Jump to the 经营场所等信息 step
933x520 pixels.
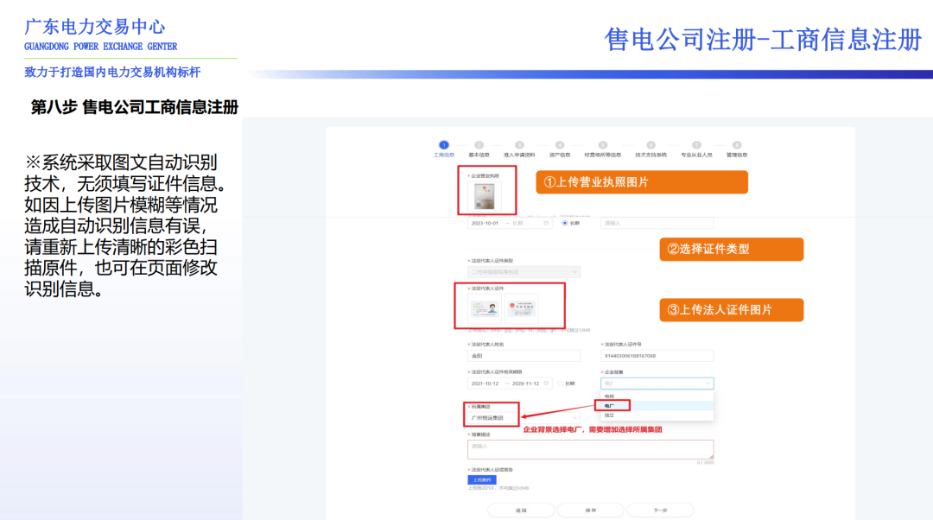point(603,143)
